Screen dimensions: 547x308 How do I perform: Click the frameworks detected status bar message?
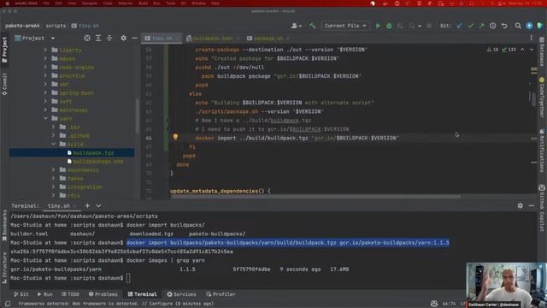(x=116, y=304)
